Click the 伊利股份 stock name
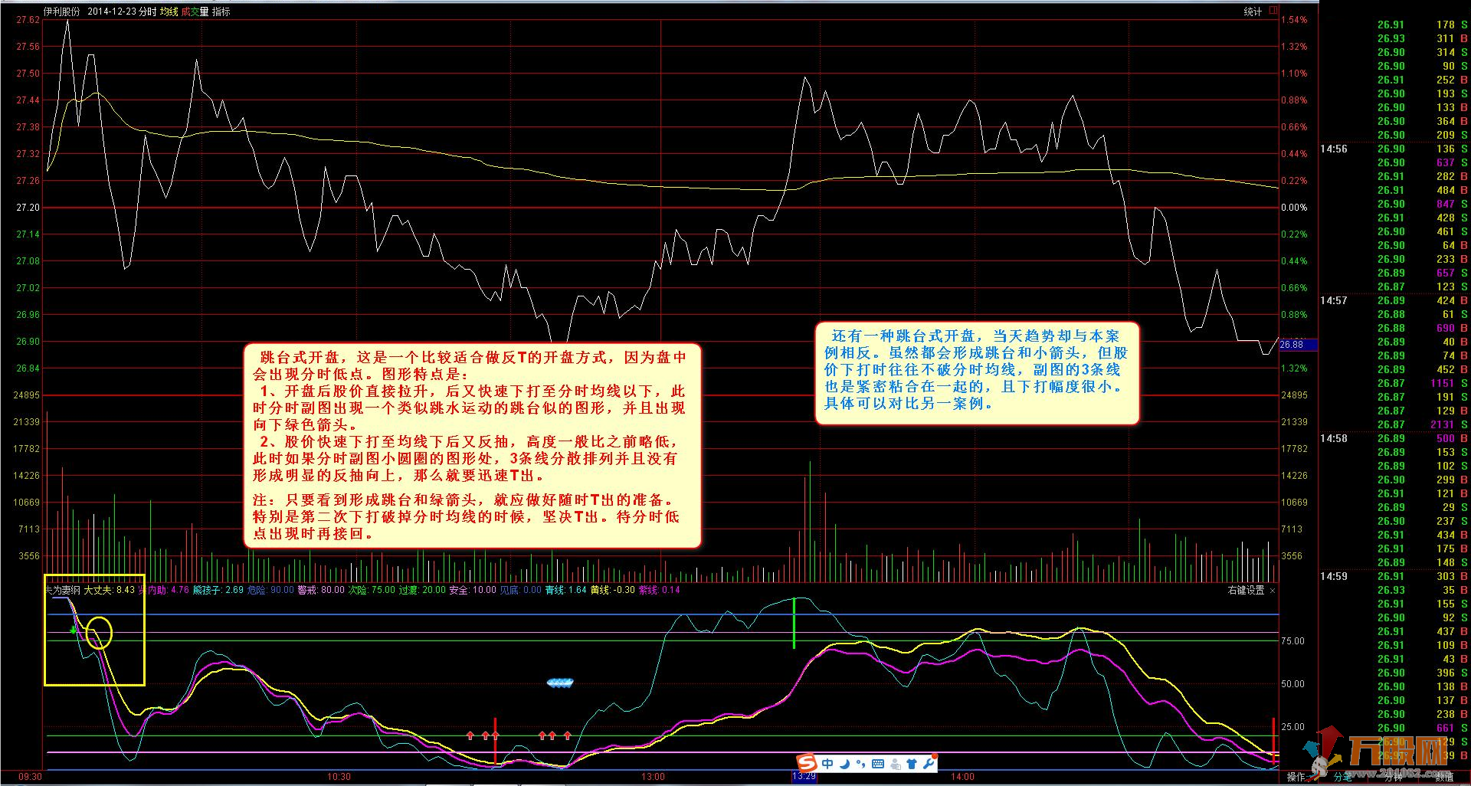This screenshot has height=786, width=1471. tap(61, 11)
